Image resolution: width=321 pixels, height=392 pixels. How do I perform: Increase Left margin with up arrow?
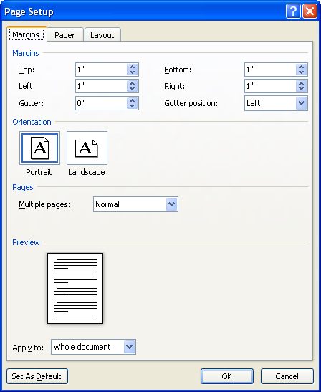coord(133,83)
